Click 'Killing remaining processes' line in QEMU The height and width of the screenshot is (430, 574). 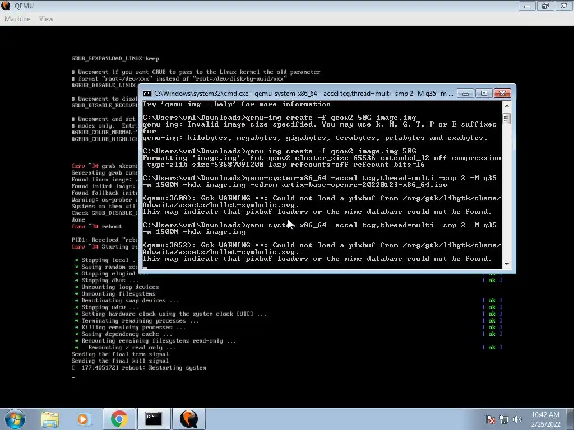tap(130, 327)
